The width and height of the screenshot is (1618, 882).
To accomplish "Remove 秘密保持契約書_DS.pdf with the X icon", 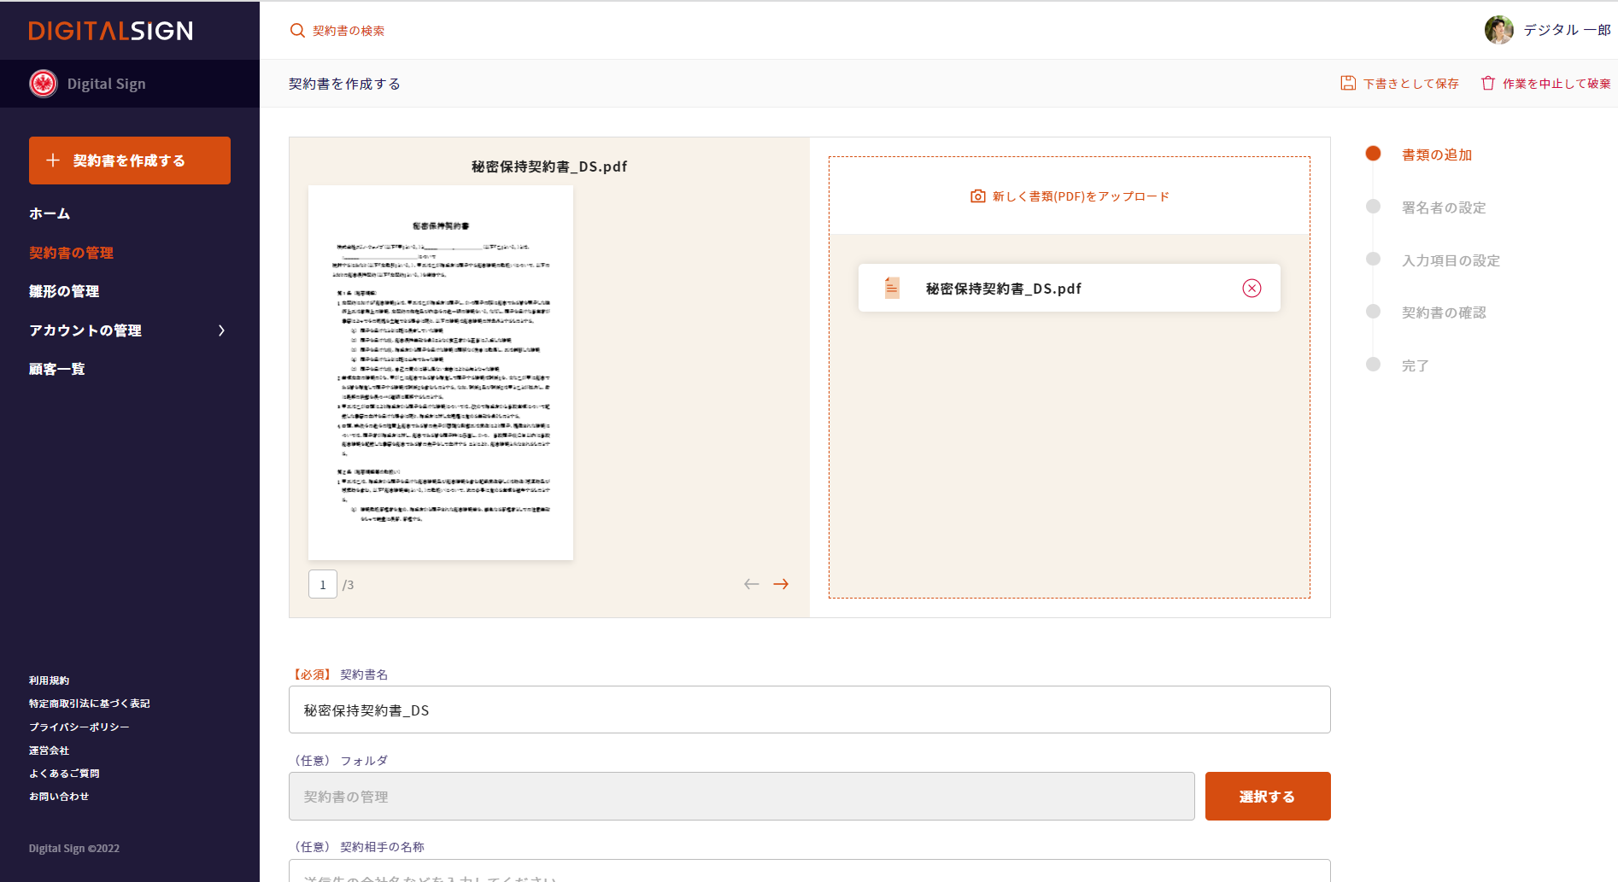I will point(1252,289).
